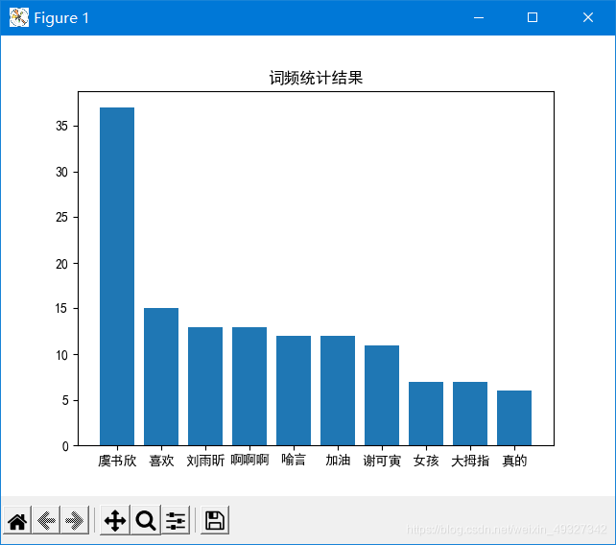The height and width of the screenshot is (545, 616).
Task: Click the Figure 1 title bar text
Action: [61, 18]
